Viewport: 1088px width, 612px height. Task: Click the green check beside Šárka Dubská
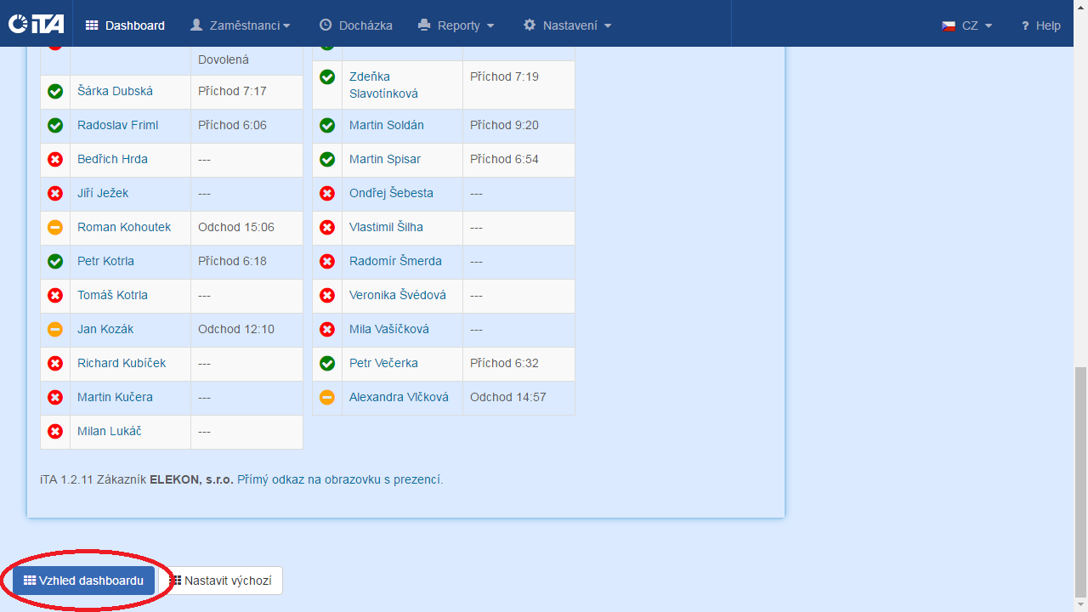tap(54, 91)
